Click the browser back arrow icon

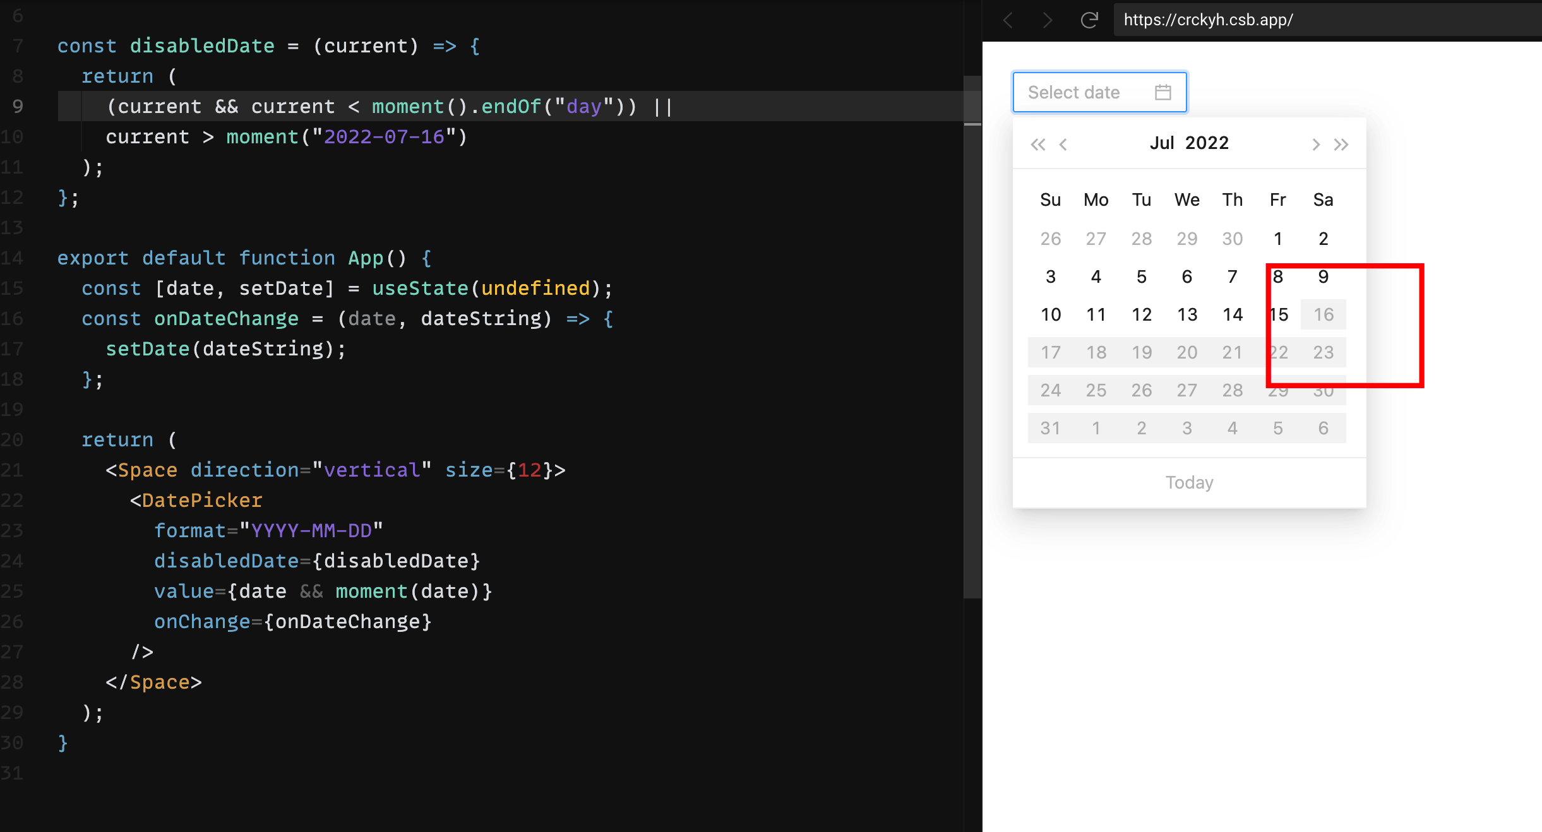(x=1008, y=20)
